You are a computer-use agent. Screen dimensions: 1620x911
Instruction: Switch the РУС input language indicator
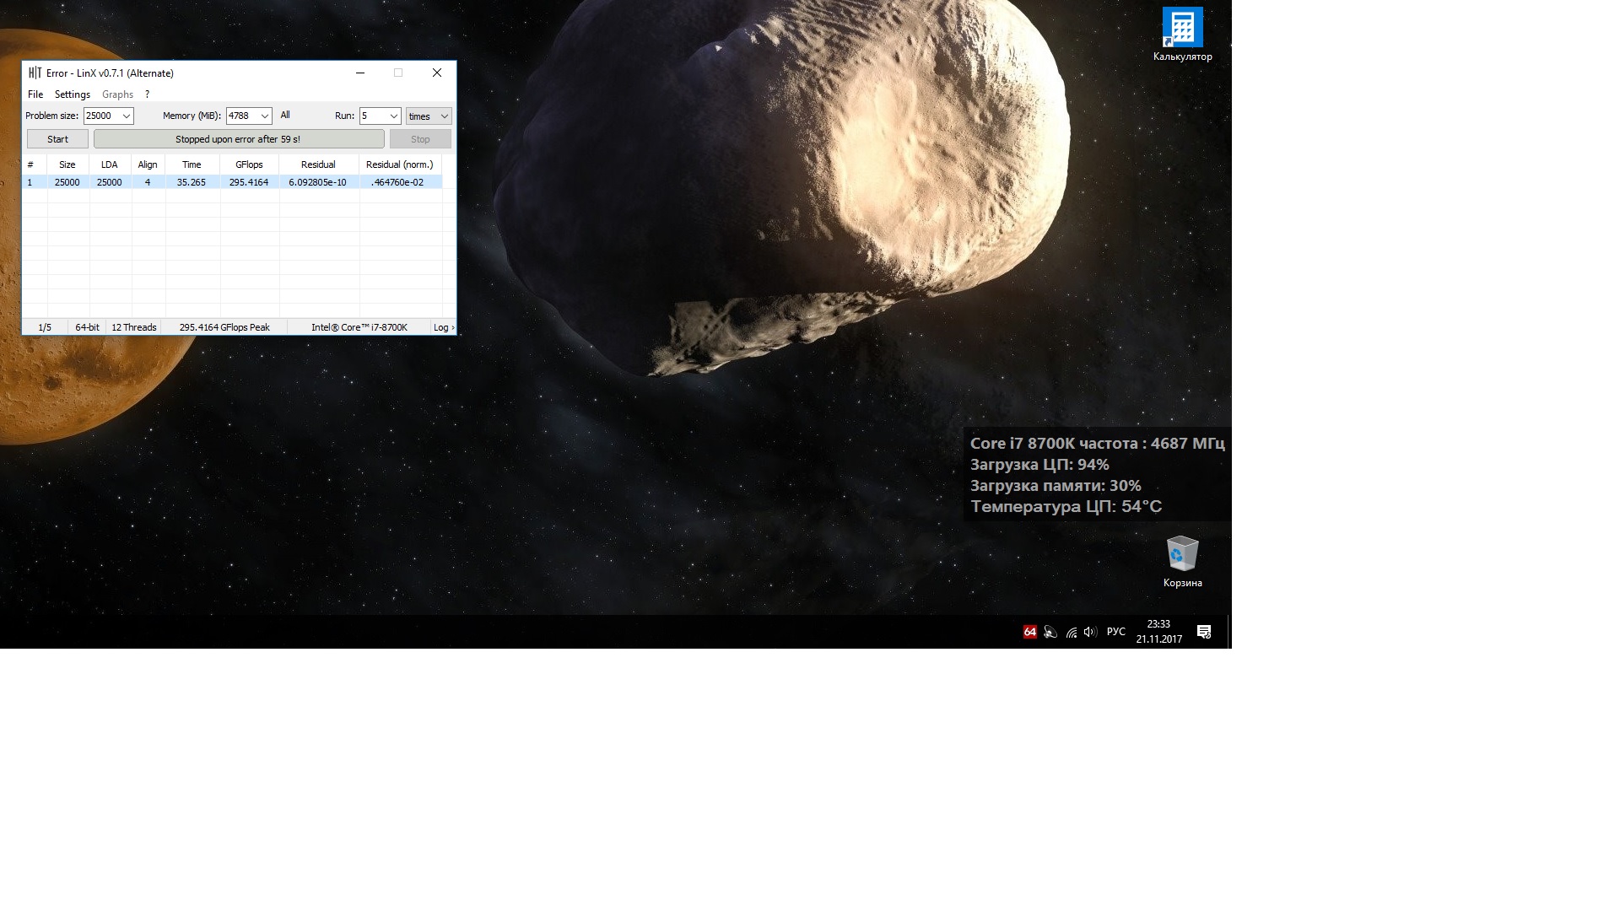coord(1115,632)
